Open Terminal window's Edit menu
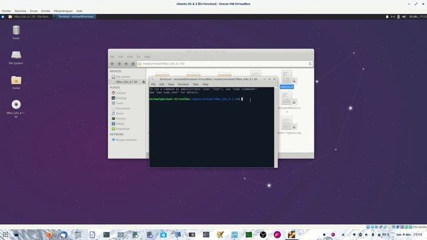427x240 pixels. 161,85
